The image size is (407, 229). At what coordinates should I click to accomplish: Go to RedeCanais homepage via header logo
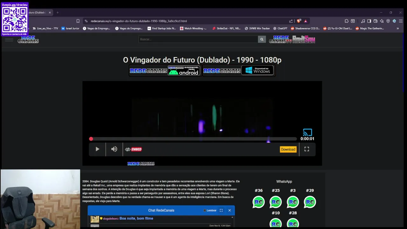28,39
